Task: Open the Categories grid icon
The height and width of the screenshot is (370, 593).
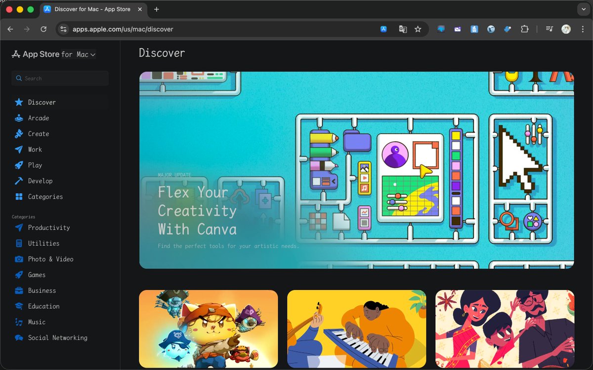Action: click(x=19, y=197)
